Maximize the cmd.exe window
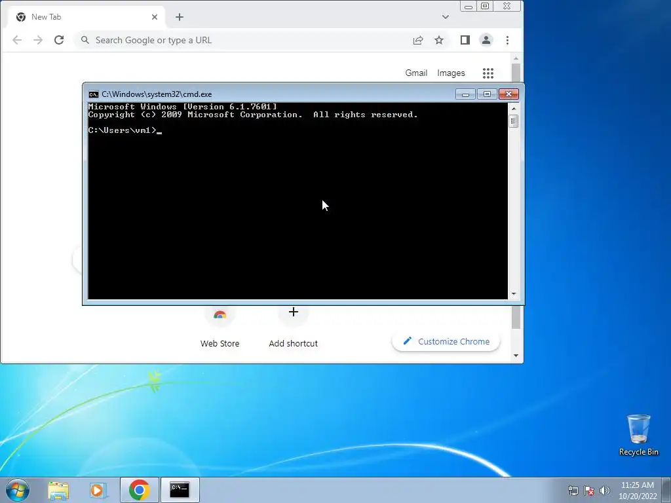 (487, 94)
